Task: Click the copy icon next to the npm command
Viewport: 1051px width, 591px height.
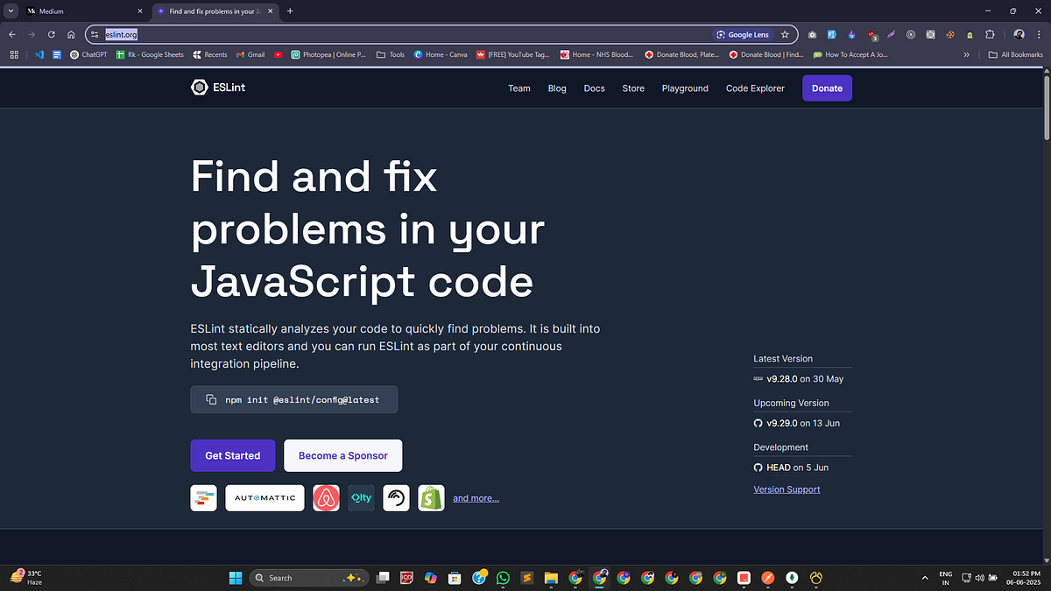Action: point(210,398)
